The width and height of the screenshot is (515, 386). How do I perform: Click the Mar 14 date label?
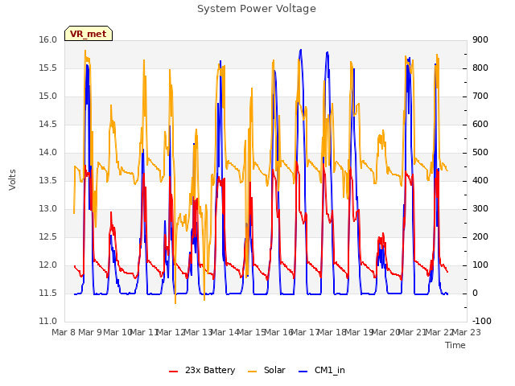tap(225, 332)
